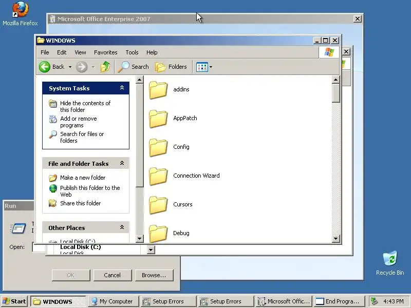Close the Microsoft Office Enterprise 2007 window
The height and width of the screenshot is (308, 411).
pyautogui.click(x=358, y=19)
